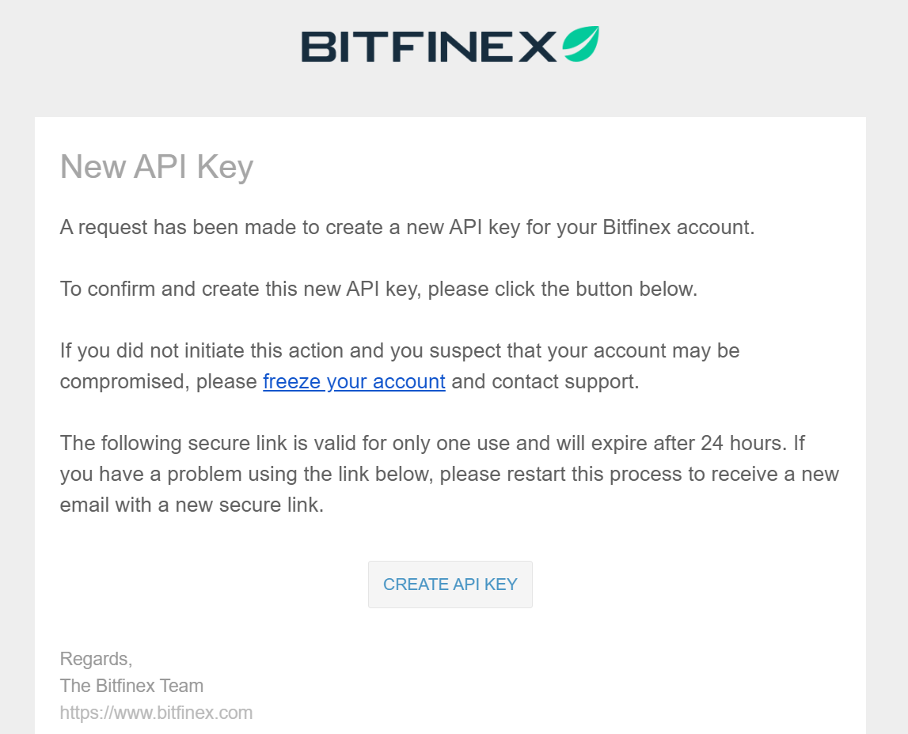The image size is (908, 734).
Task: Visit the https://www.bitfinex.com footer link
Action: click(x=156, y=713)
